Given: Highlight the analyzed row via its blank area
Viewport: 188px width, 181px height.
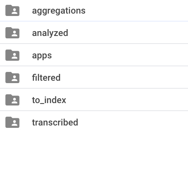Looking at the screenshot, I should point(128,33).
